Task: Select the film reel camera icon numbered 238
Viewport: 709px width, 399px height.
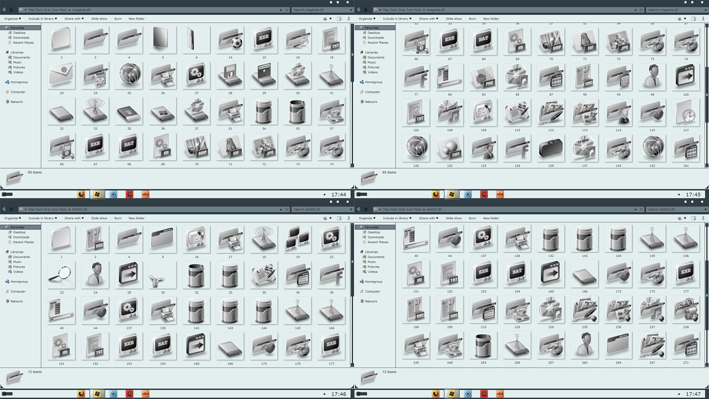Action: pyautogui.click(x=686, y=310)
